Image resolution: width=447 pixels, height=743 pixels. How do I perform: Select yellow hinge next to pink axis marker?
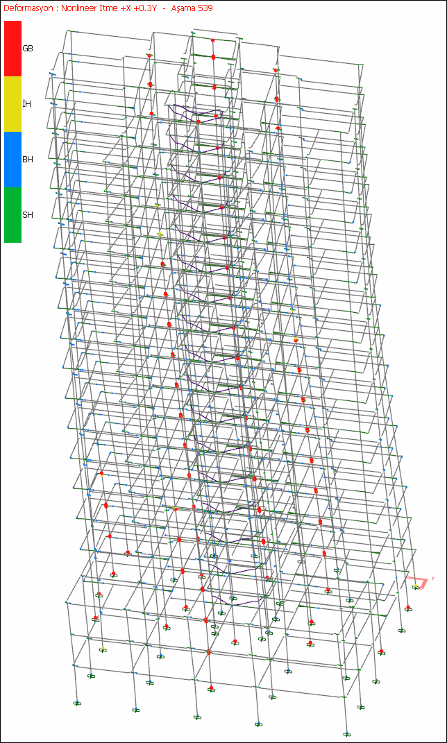click(415, 587)
